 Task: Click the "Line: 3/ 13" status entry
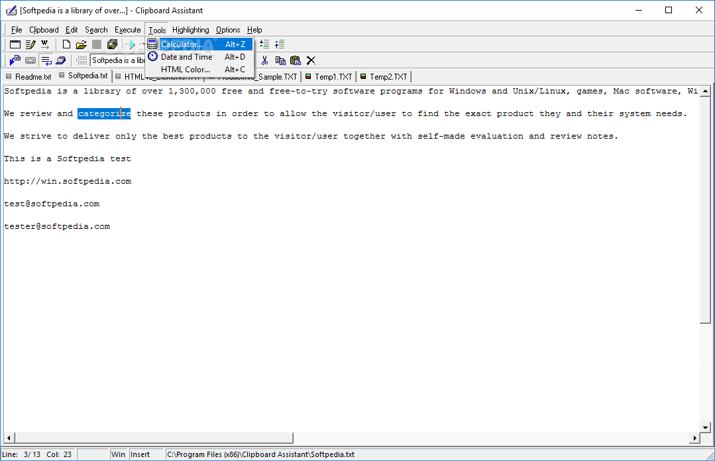click(21, 454)
